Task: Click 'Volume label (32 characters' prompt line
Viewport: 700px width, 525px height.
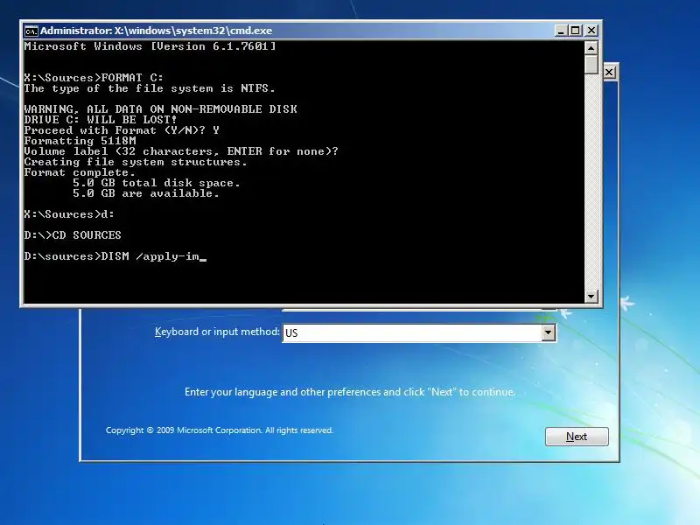Action: pos(181,151)
